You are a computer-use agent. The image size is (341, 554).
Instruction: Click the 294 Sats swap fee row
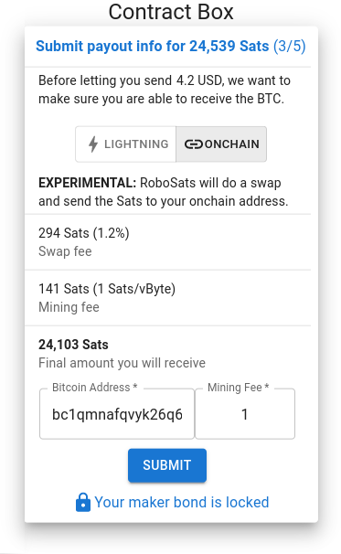click(167, 242)
